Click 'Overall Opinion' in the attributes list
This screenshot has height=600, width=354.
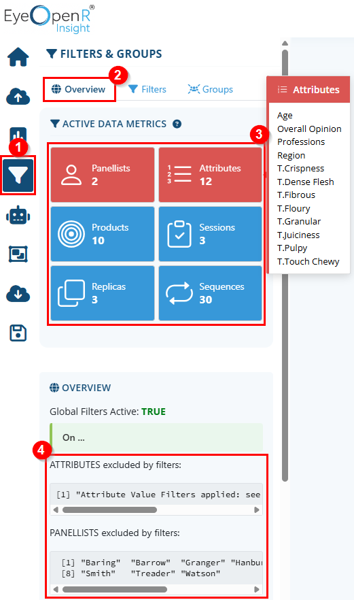pyautogui.click(x=309, y=129)
